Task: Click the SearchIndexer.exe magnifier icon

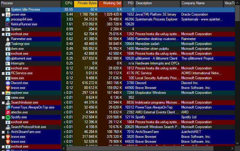Action: pos(8,103)
